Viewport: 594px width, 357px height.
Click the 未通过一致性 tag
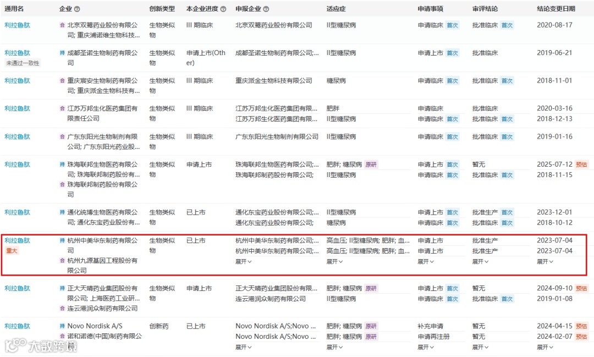tap(23, 63)
